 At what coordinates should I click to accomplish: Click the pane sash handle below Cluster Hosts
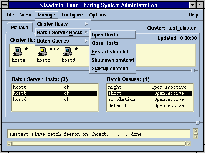193,71
